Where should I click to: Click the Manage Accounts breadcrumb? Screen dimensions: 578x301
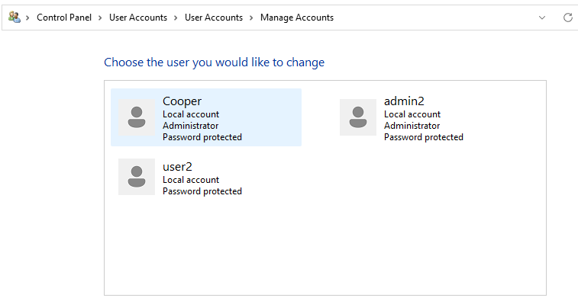tap(297, 18)
